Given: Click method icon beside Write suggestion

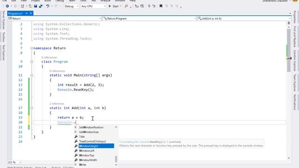Looking at the screenshot, I should click(x=76, y=165).
